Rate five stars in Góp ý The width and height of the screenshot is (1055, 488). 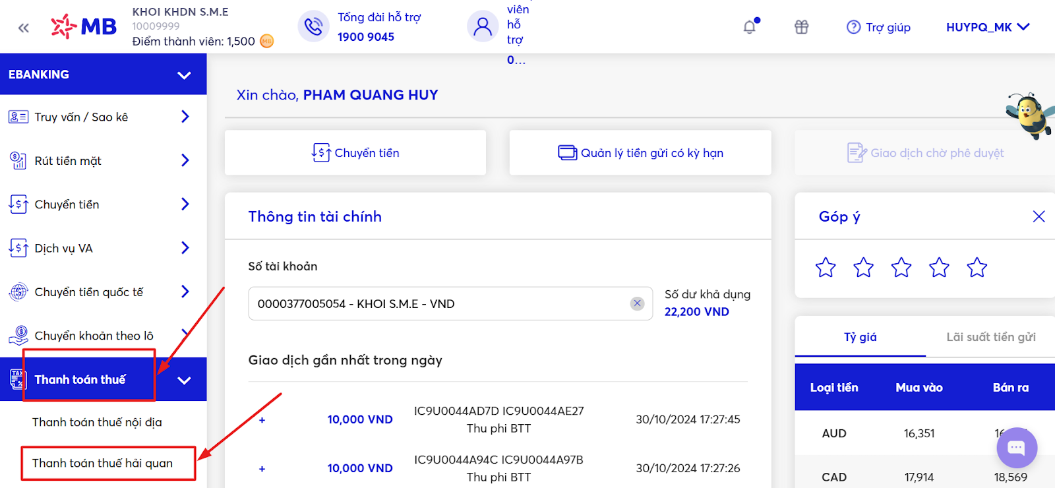[x=977, y=267]
